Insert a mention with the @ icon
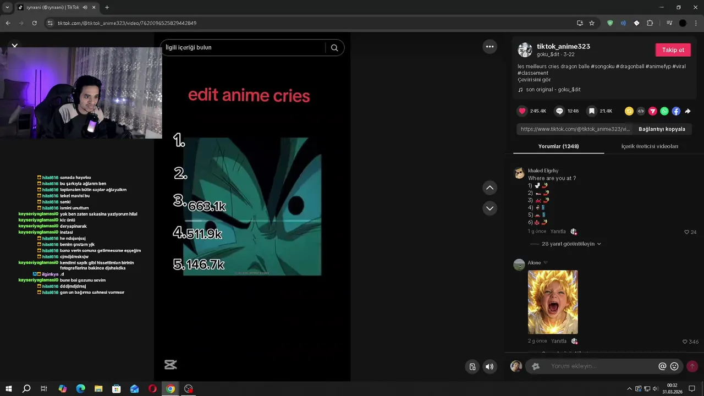Image resolution: width=704 pixels, height=396 pixels. pos(662,366)
